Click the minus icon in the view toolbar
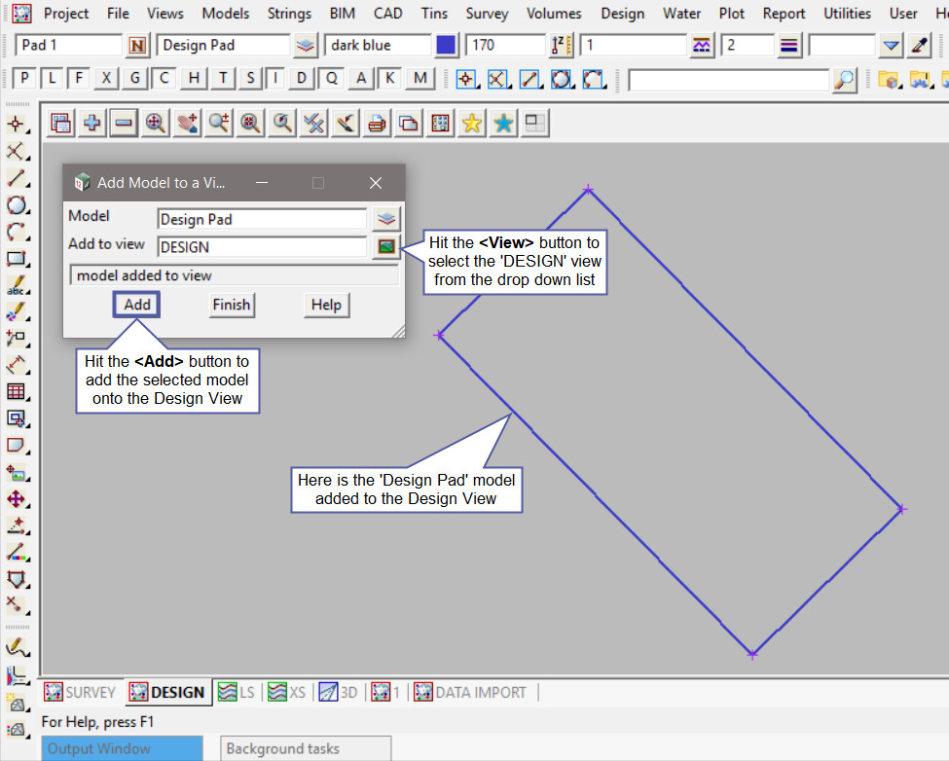 (124, 123)
